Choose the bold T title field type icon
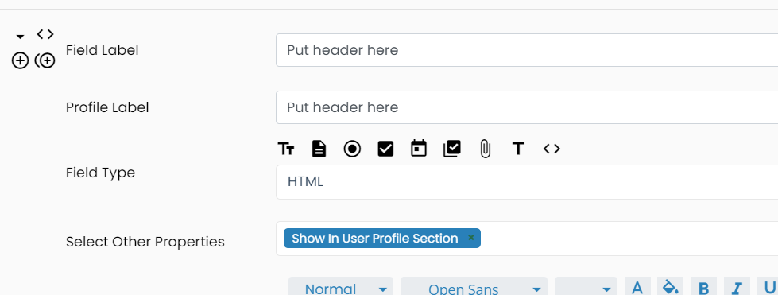Image resolution: width=778 pixels, height=295 pixels. pos(518,149)
